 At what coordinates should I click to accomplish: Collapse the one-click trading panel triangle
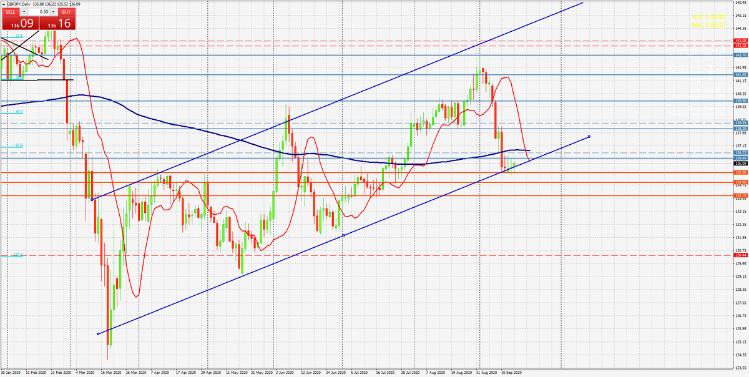pyautogui.click(x=4, y=4)
